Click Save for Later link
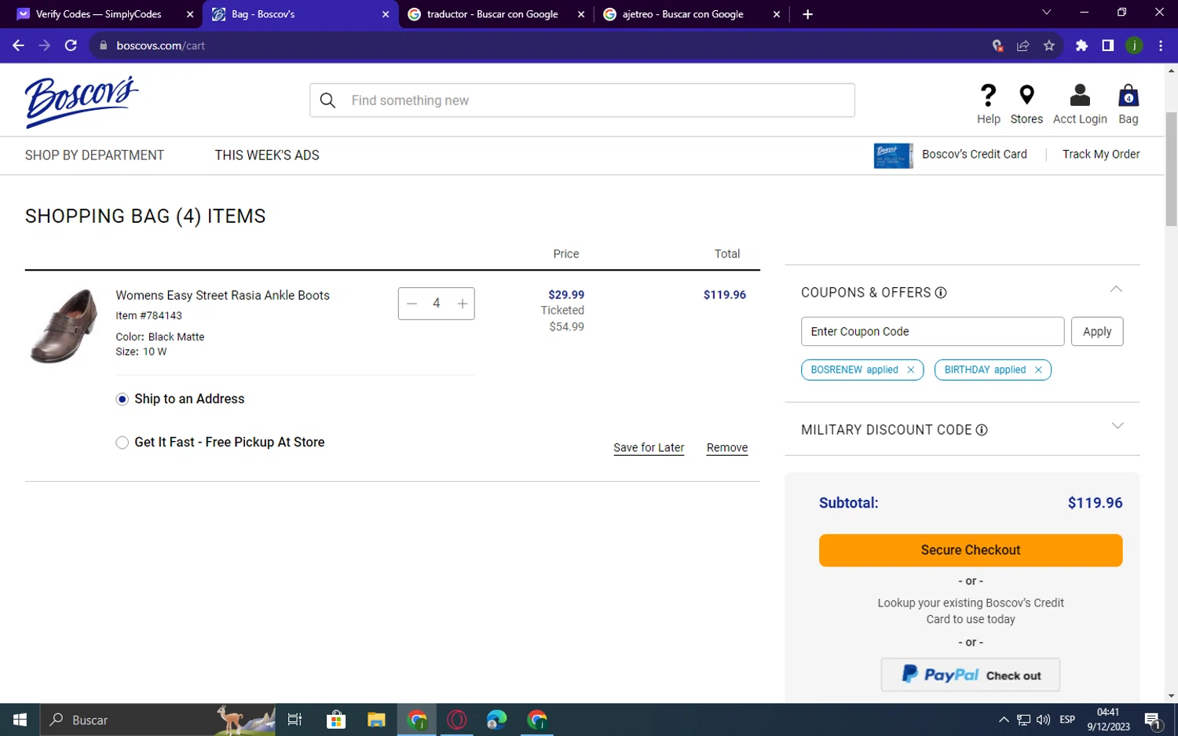This screenshot has height=736, width=1178. pos(649,448)
